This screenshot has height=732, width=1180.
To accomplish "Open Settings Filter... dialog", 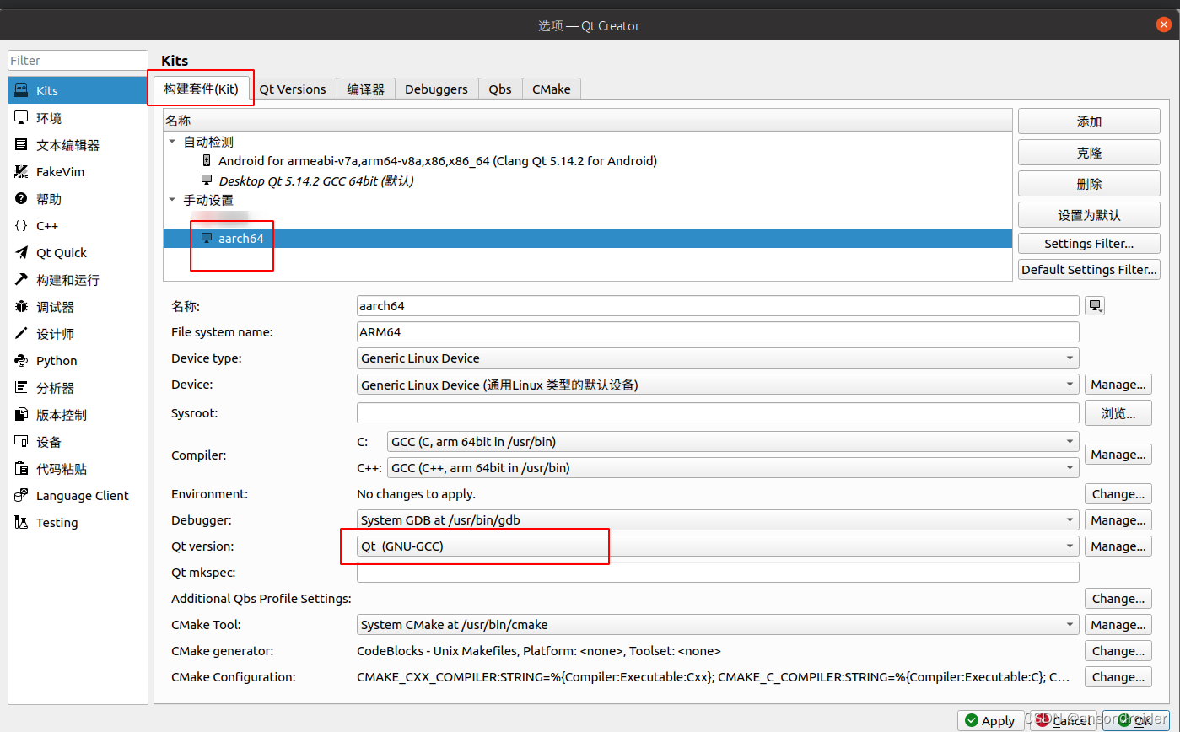I will pyautogui.click(x=1089, y=243).
